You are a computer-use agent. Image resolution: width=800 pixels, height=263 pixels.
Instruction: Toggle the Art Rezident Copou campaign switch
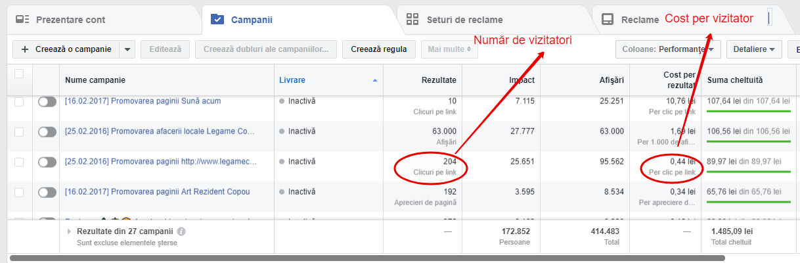tap(47, 192)
